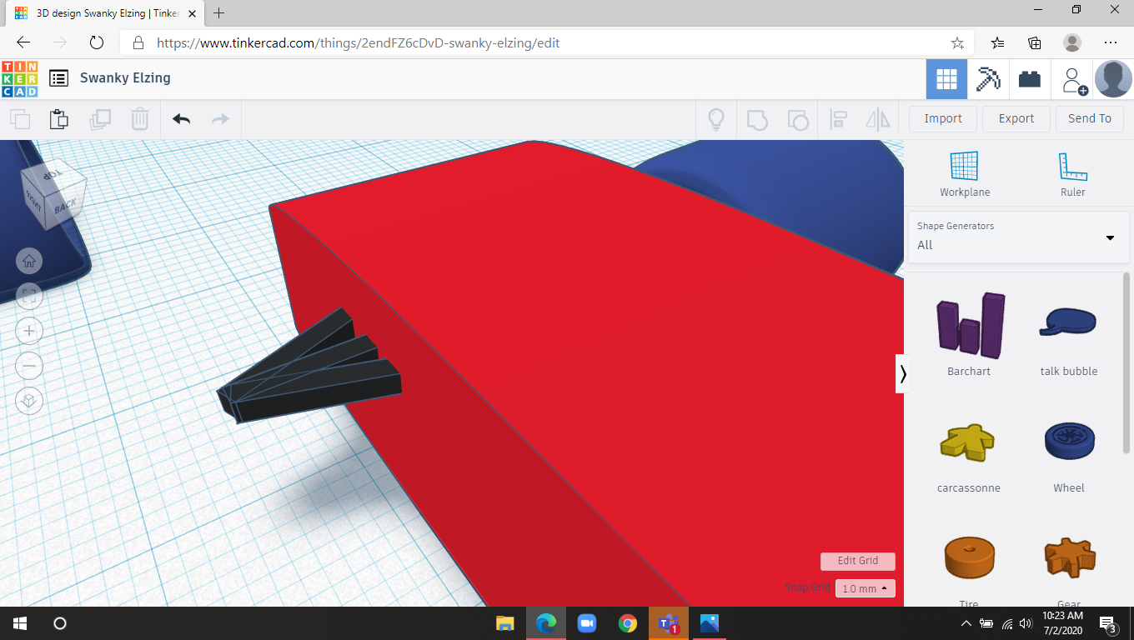Viewport: 1134px width, 640px height.
Task: Switch to 3D design grid view
Action: tap(946, 79)
